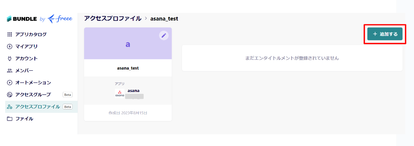Viewport: 414px width, 146px height.
Task: Open the メンバー people icon
Action: pos(10,71)
